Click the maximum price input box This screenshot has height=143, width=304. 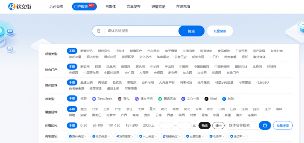(185, 126)
